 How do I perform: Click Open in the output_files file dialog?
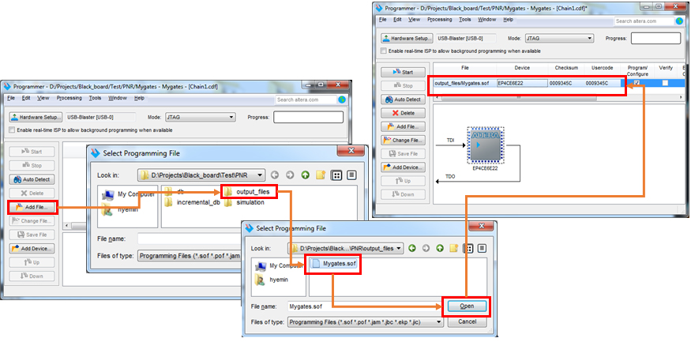point(467,306)
